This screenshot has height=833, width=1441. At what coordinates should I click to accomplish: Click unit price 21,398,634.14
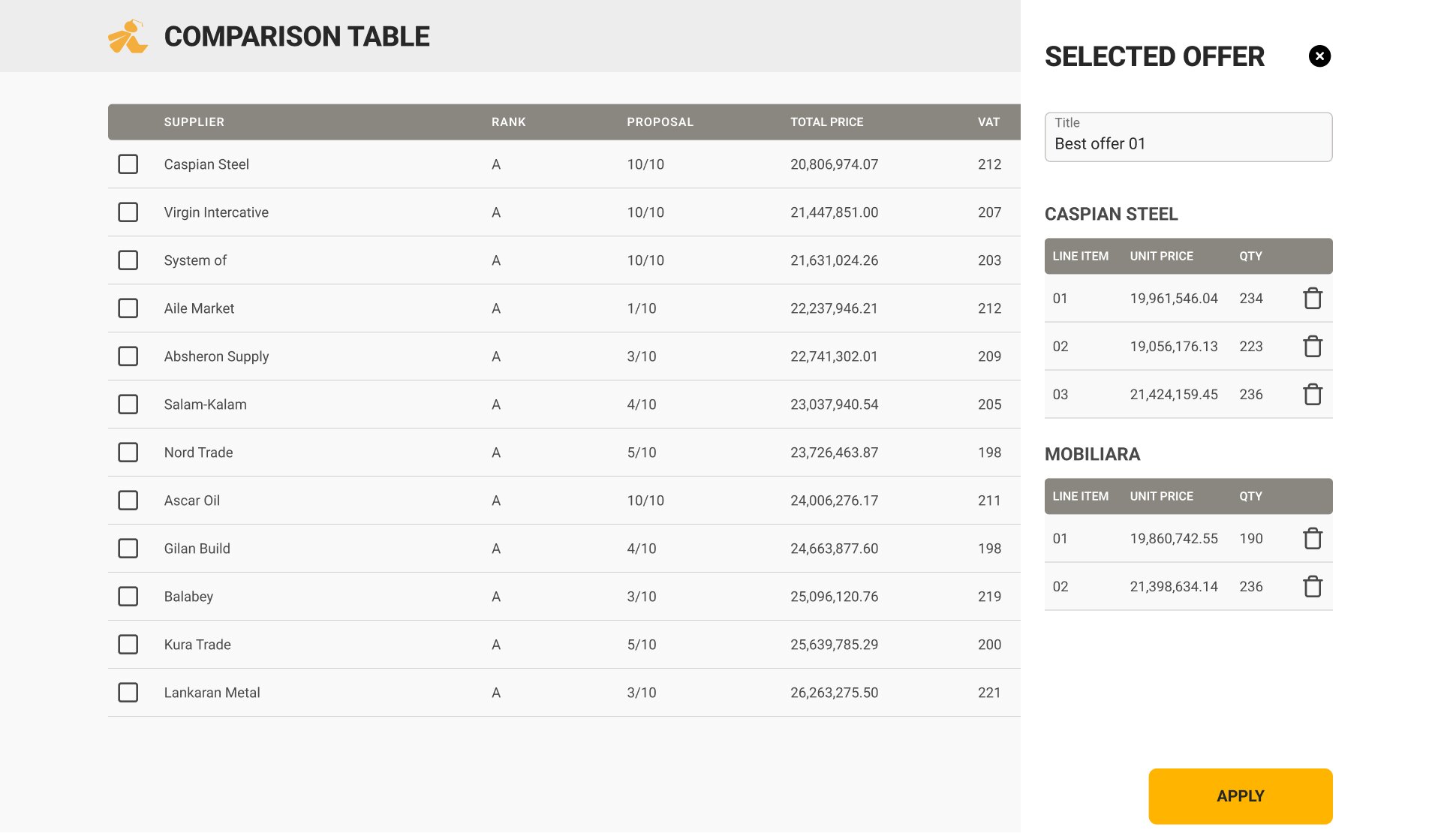pyautogui.click(x=1174, y=586)
